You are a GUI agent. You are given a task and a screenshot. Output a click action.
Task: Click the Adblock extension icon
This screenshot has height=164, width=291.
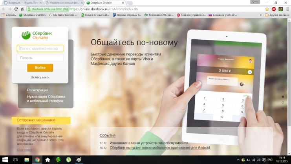[x=273, y=9]
